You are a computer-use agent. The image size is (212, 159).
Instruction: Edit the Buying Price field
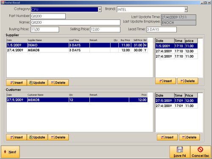(45, 29)
